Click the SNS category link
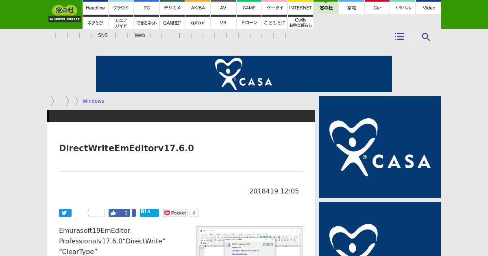488x256 pixels. tap(103, 35)
